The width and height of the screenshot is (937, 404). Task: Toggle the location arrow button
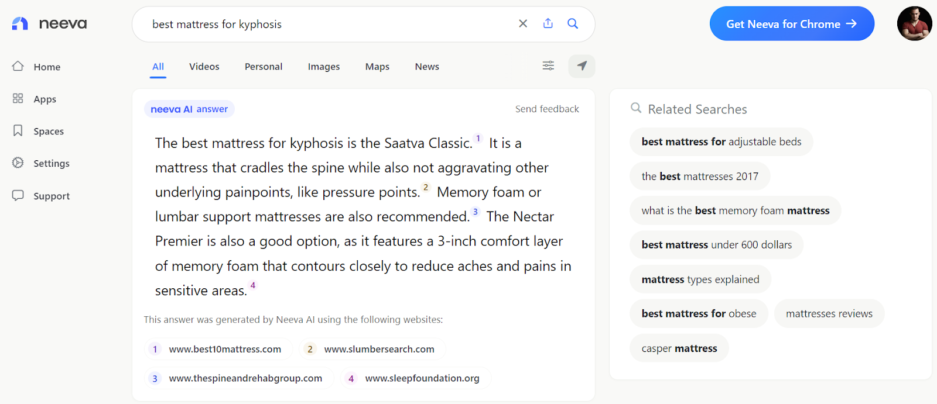tap(582, 66)
